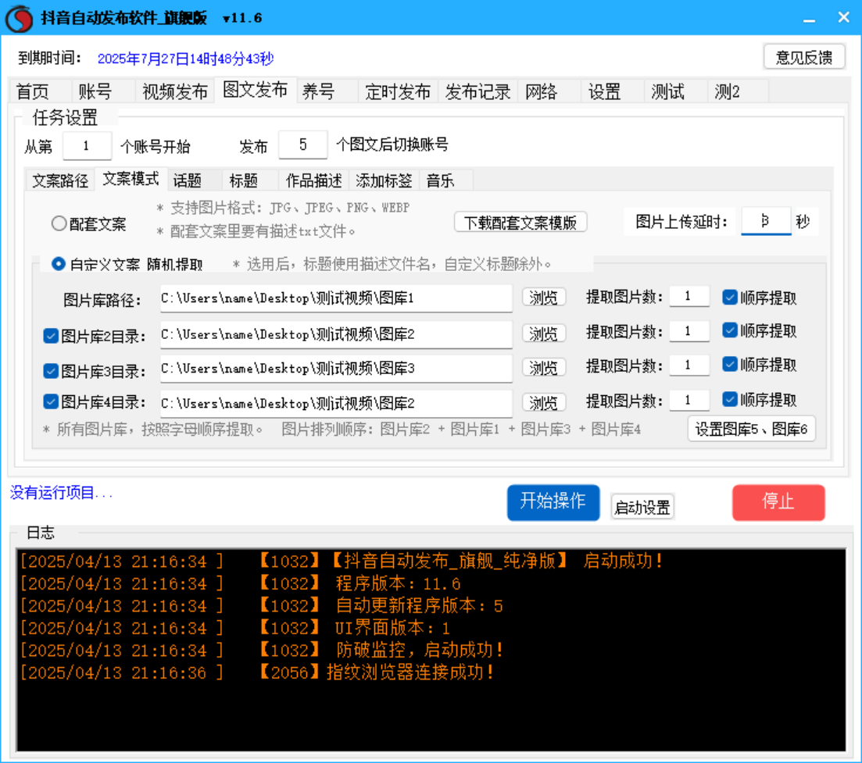Viewport: 862px width, 763px height.
Task: Click the log line 防破监控，启动成功
Action: pyautogui.click(x=262, y=651)
